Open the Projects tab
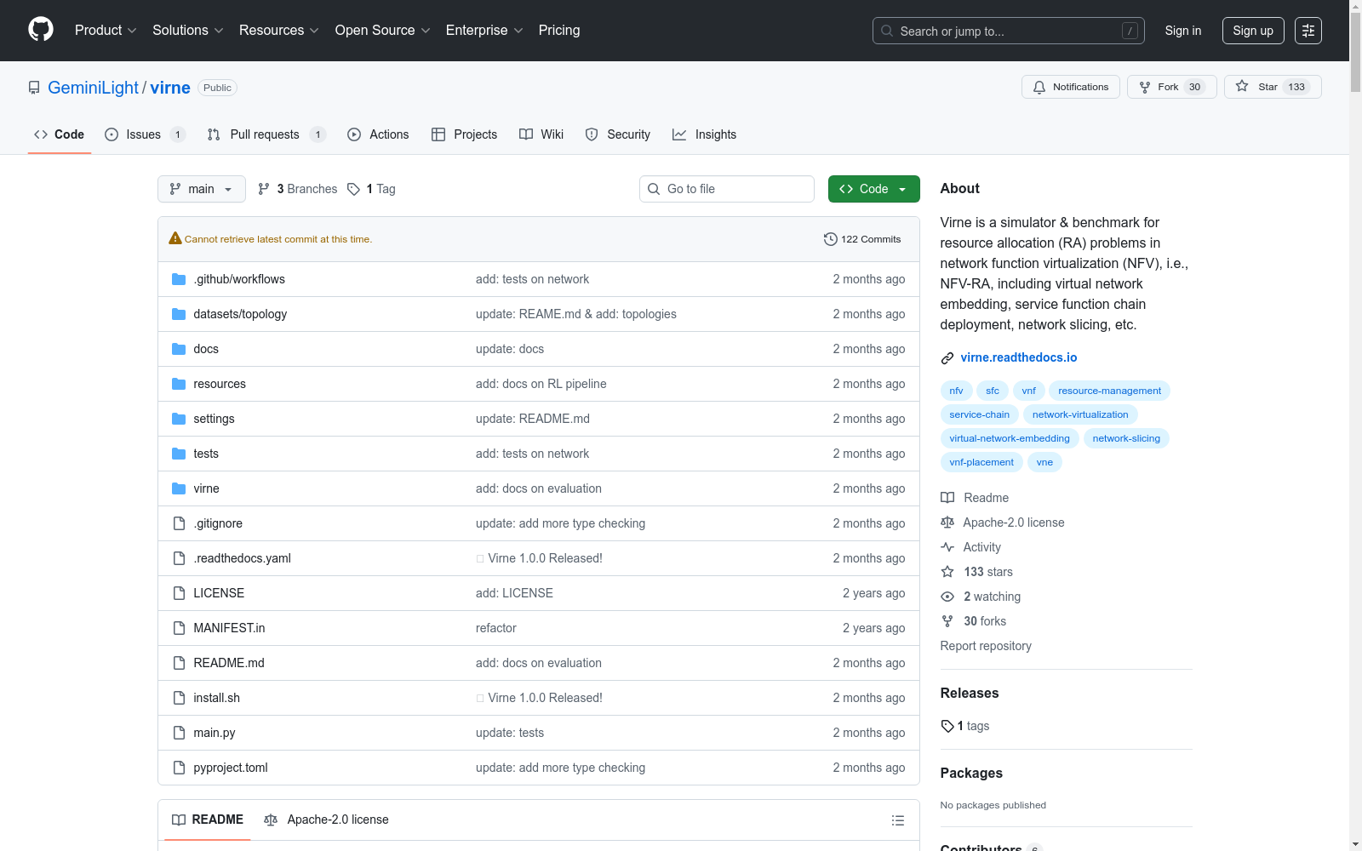This screenshot has width=1362, height=851. [464, 134]
